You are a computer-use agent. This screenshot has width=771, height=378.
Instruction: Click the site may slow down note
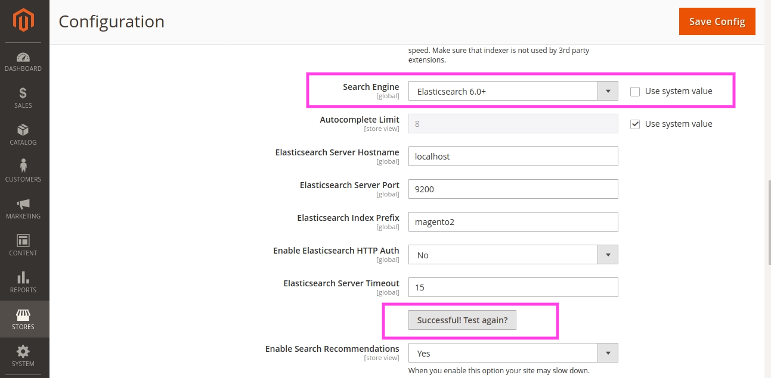click(498, 371)
